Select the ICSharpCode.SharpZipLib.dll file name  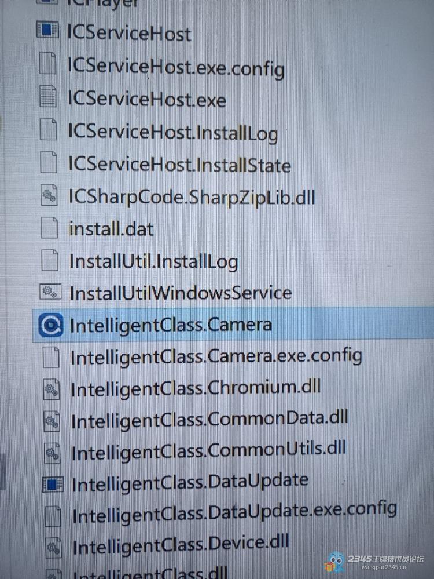click(x=192, y=197)
